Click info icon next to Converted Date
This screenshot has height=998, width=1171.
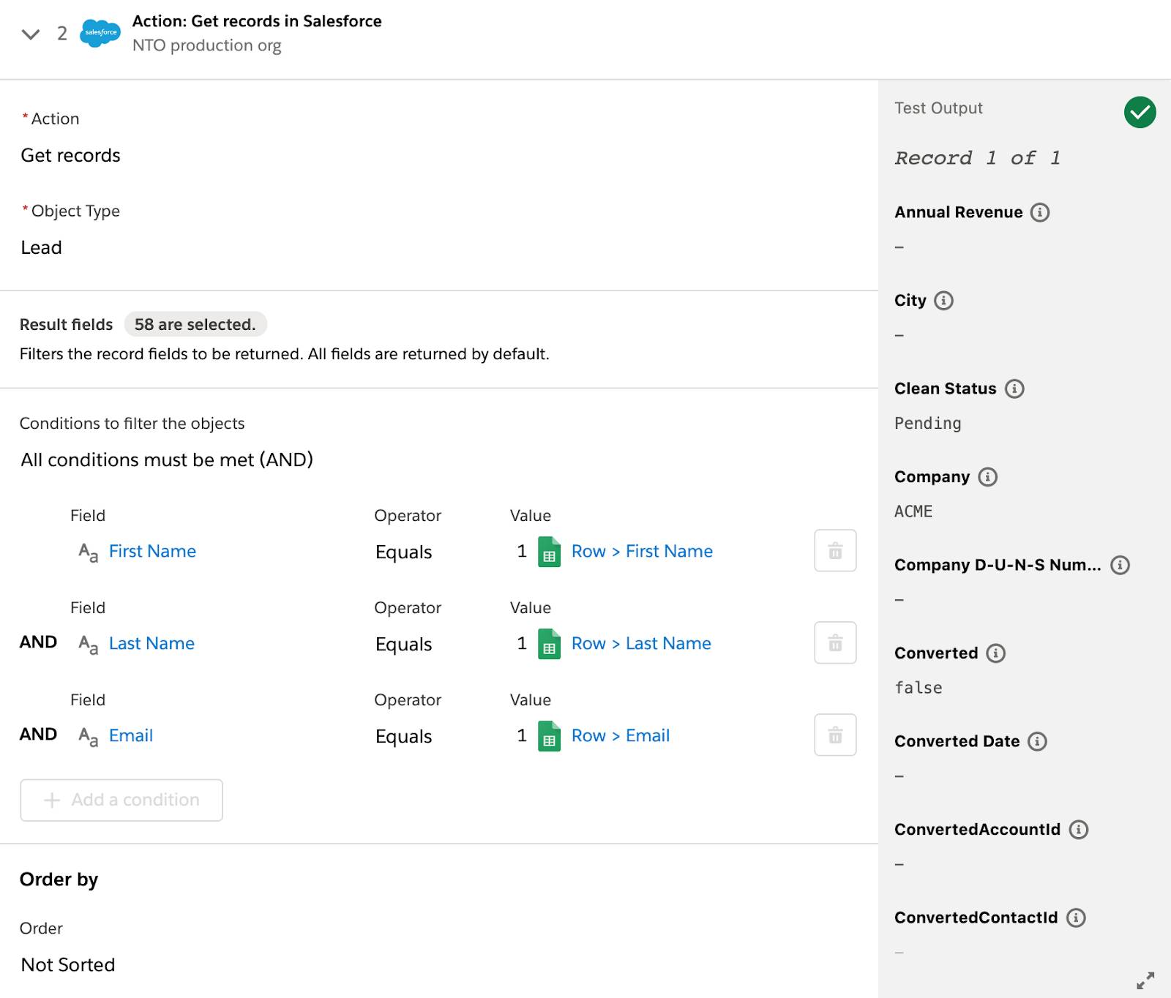(1037, 741)
